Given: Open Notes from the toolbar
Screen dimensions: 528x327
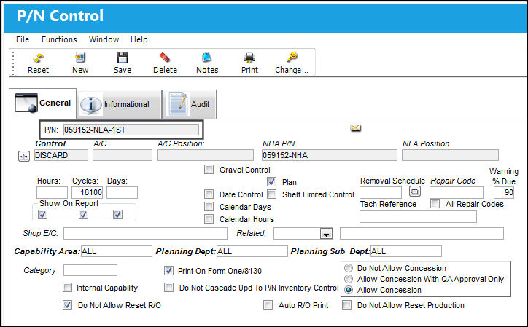Looking at the screenshot, I should click(207, 58).
